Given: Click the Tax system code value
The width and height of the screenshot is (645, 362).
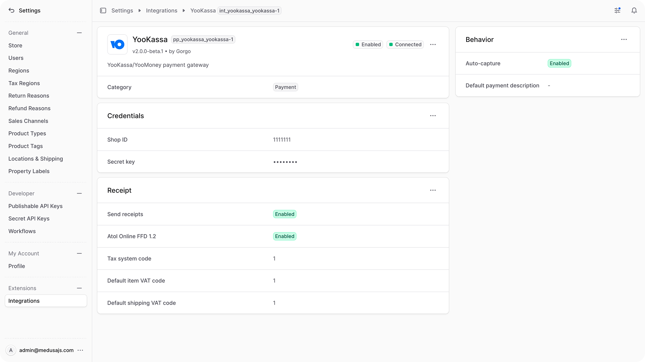Looking at the screenshot, I should (x=274, y=259).
